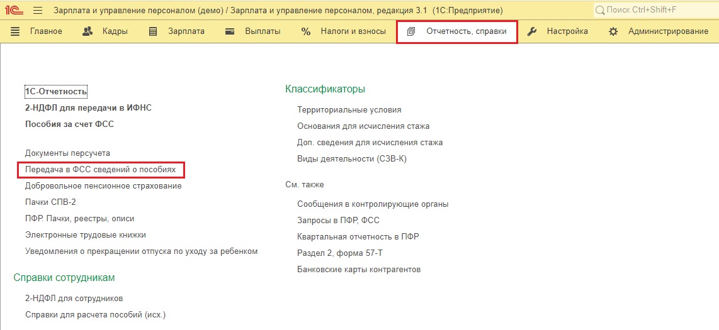Click the Главное section lines icon
Viewport: 719px width, 330px height.
point(15,31)
